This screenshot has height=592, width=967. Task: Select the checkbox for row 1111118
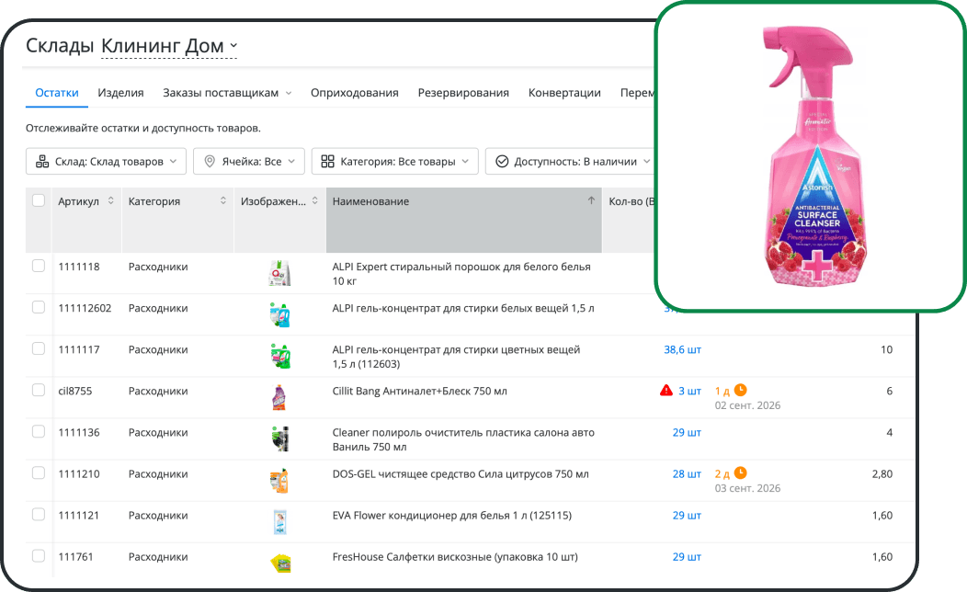[39, 266]
